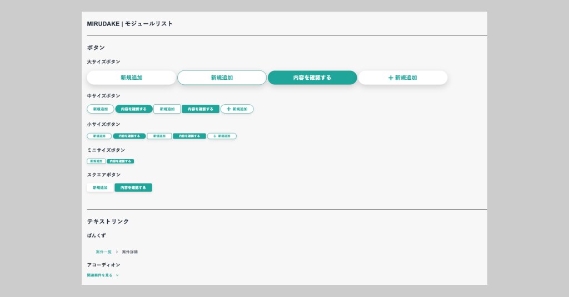This screenshot has height=297, width=569.
Task: Click the スクエアボタン subheading
Action: point(104,175)
